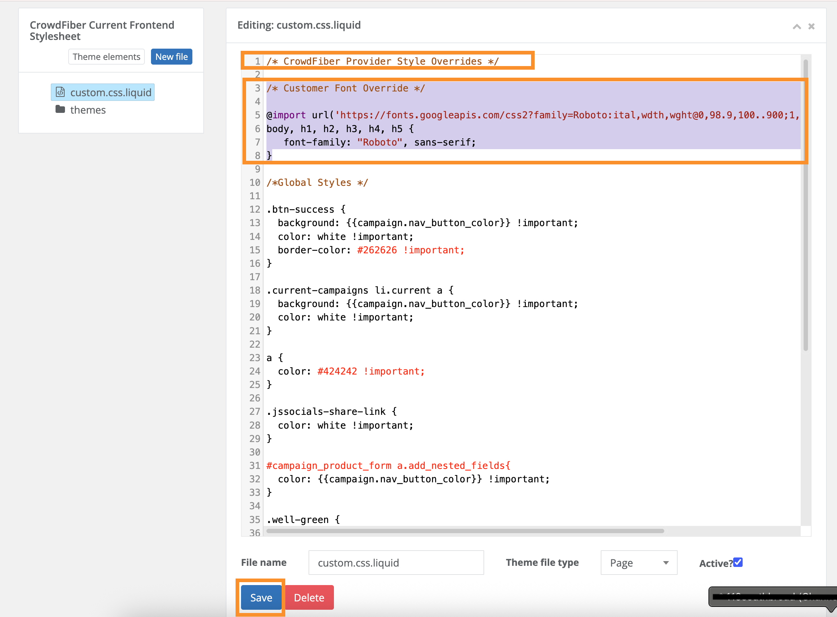Select custom.css.liquid in file tree
This screenshot has height=617, width=837.
pyautogui.click(x=111, y=92)
